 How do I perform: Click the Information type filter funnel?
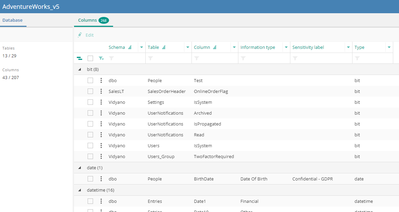243,58
